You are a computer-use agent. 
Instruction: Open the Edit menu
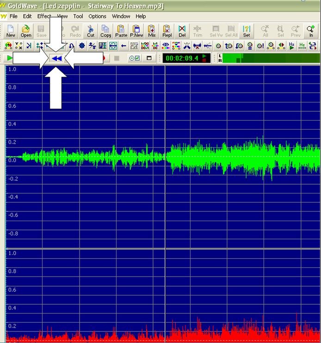click(27, 17)
